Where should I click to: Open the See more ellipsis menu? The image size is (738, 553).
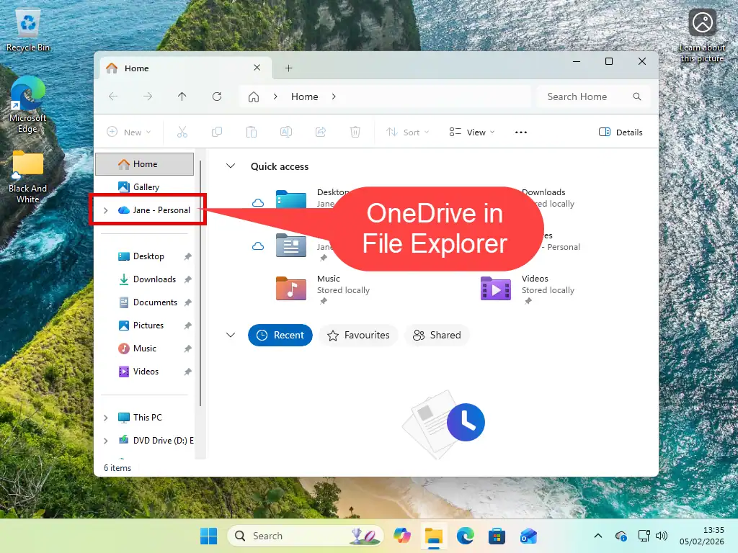[x=521, y=132]
